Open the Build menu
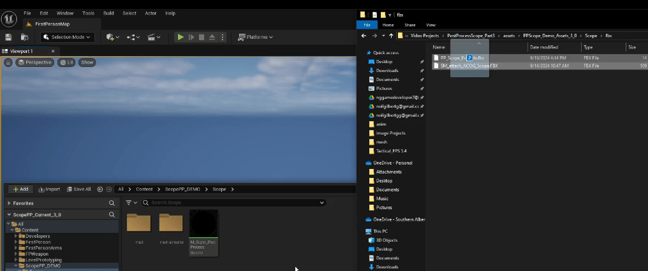648x271 pixels. (x=108, y=13)
